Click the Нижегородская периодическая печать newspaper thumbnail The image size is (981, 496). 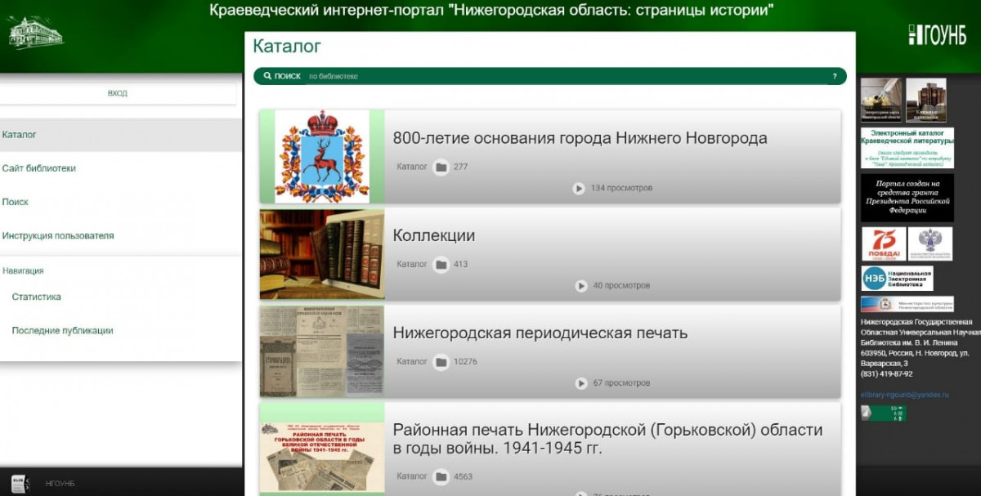[x=321, y=351]
